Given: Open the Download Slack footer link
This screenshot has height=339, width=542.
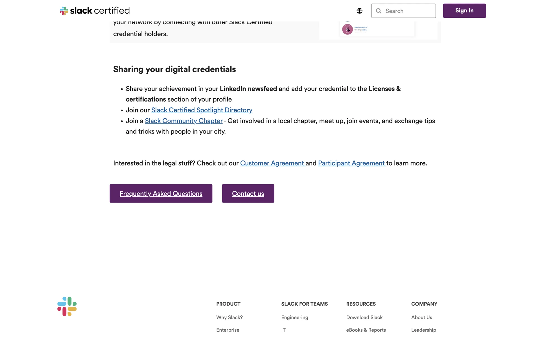Looking at the screenshot, I should [x=364, y=318].
